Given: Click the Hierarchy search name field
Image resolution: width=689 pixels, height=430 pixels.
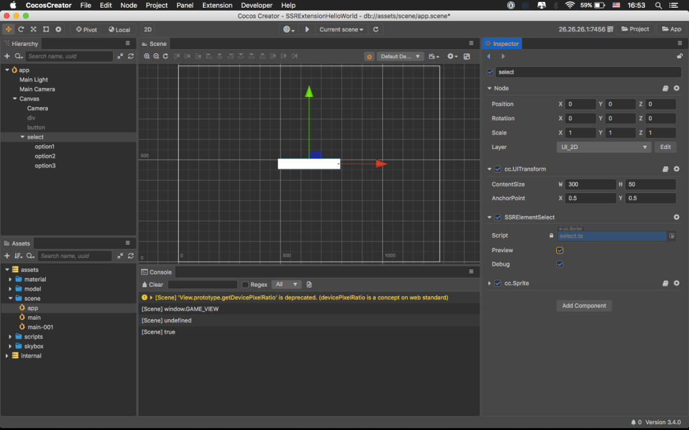Looking at the screenshot, I should pyautogui.click(x=69, y=56).
